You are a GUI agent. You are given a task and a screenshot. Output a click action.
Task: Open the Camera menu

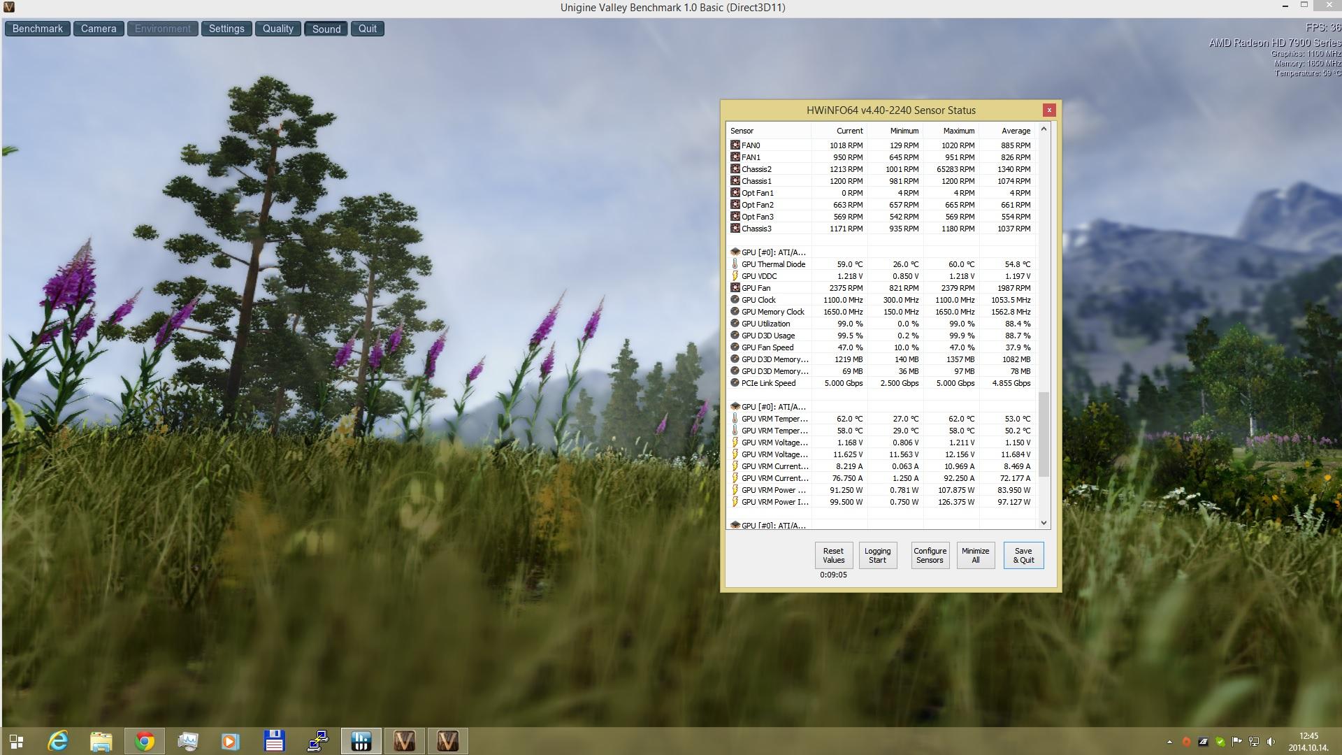pyautogui.click(x=99, y=29)
